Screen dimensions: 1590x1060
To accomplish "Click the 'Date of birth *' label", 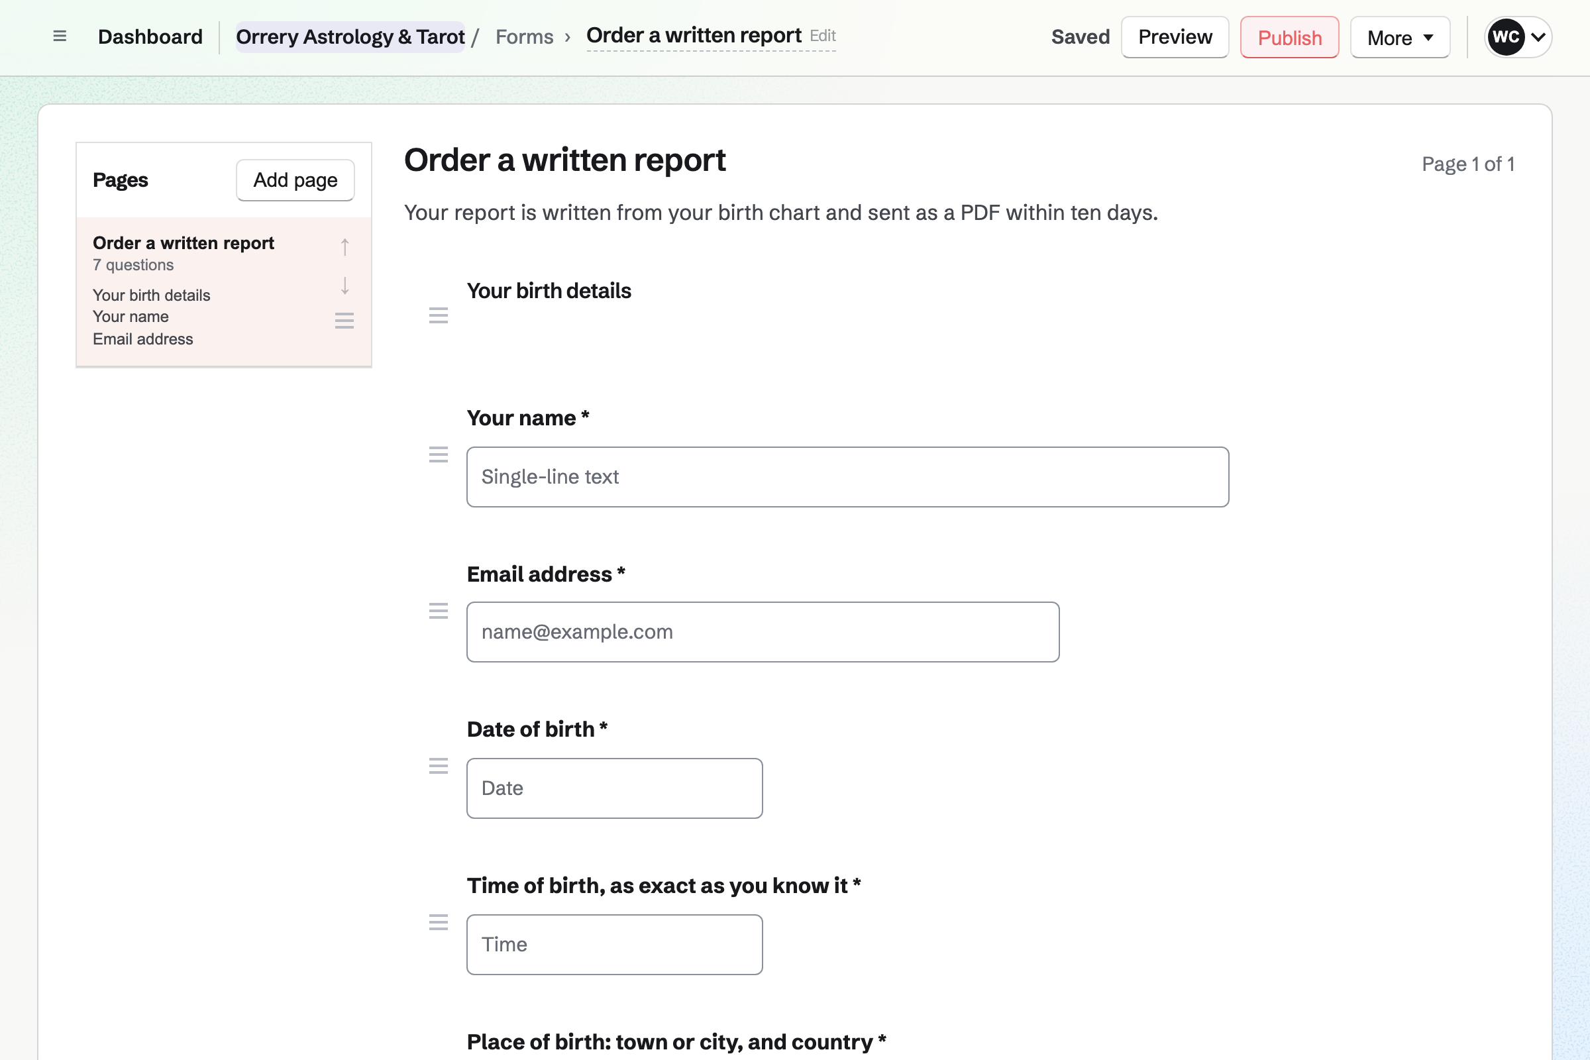I will point(537,729).
